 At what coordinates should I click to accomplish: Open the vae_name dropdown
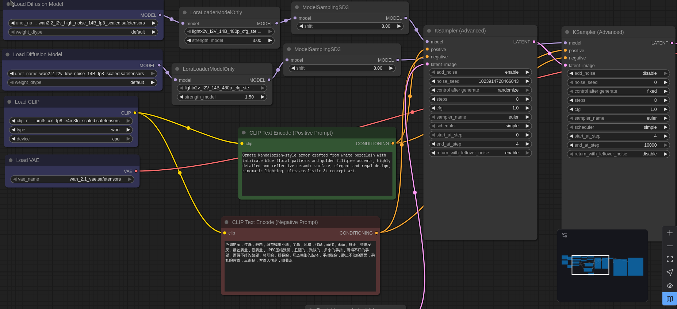72,179
